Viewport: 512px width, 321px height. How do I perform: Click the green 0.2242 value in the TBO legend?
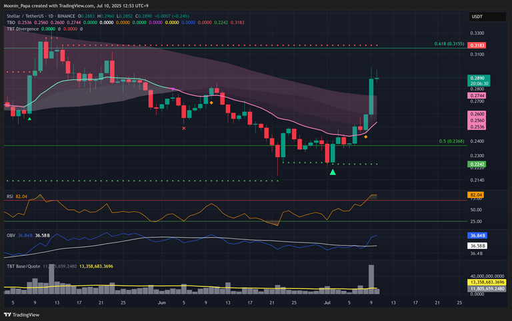(x=221, y=23)
